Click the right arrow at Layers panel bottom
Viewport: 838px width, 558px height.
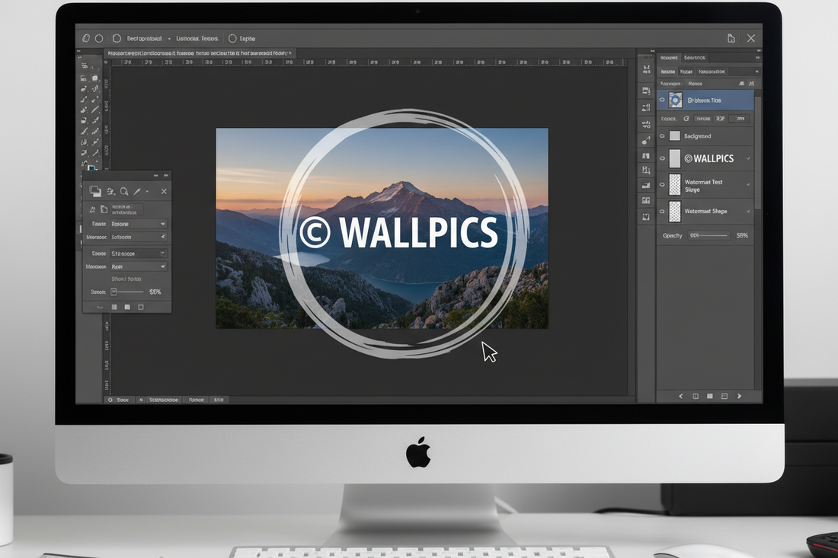(x=739, y=396)
